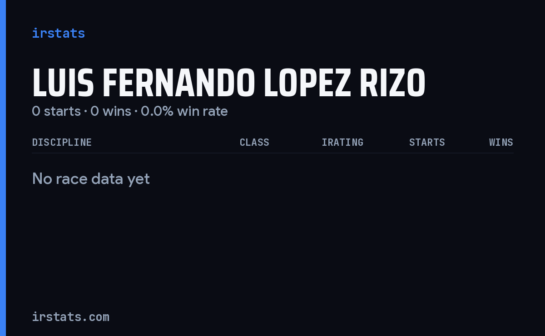Click the "win rate" label text

pos(203,111)
